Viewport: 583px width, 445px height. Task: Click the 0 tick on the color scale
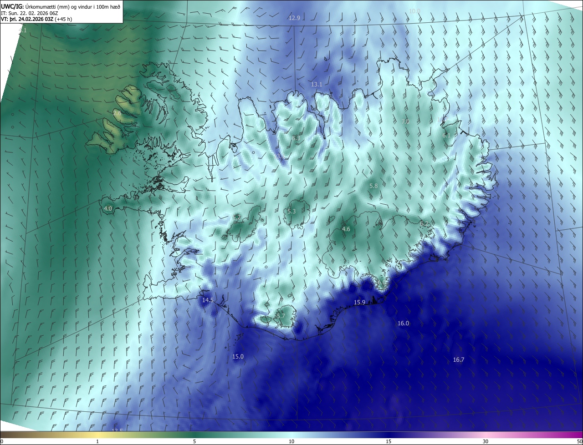click(2, 442)
